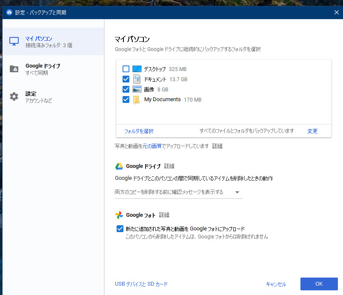Click the ドキュメント file icon
The image size is (343, 295).
pos(137,79)
